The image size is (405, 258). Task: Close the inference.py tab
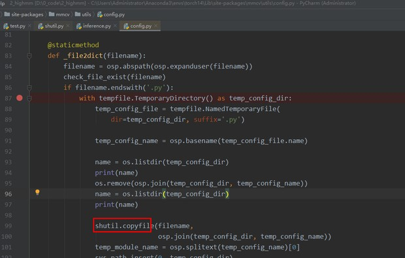pos(115,26)
